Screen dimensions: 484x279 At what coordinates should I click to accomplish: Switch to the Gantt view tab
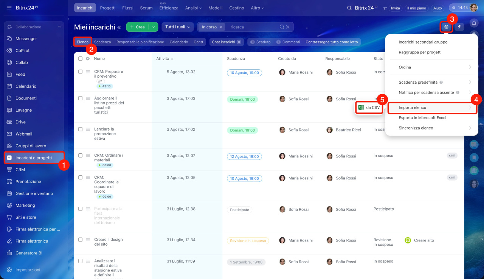click(199, 42)
